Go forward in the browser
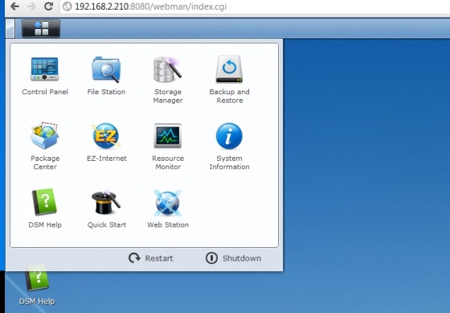This screenshot has width=450, height=313. 31,6
